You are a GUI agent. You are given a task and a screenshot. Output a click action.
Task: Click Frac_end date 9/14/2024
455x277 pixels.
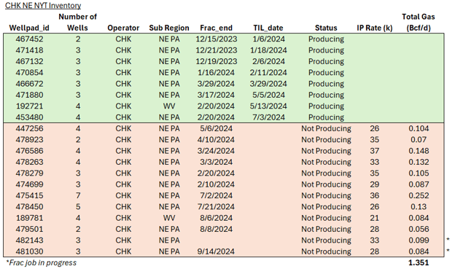click(216, 251)
